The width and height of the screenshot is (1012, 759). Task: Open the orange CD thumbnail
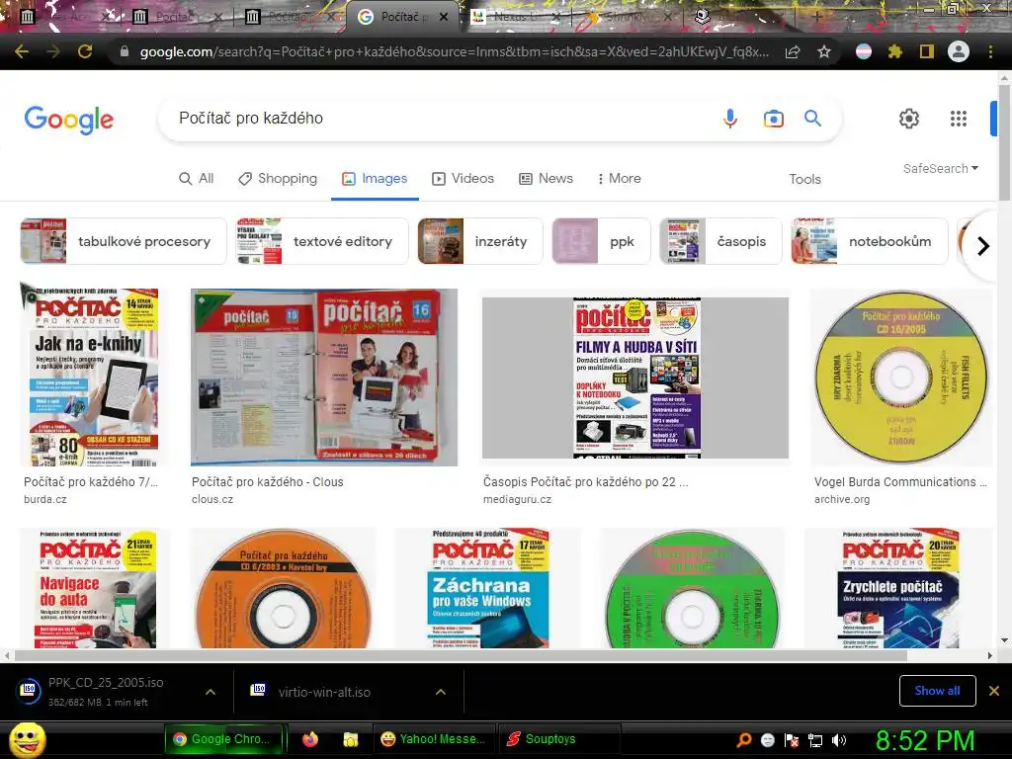coord(283,588)
